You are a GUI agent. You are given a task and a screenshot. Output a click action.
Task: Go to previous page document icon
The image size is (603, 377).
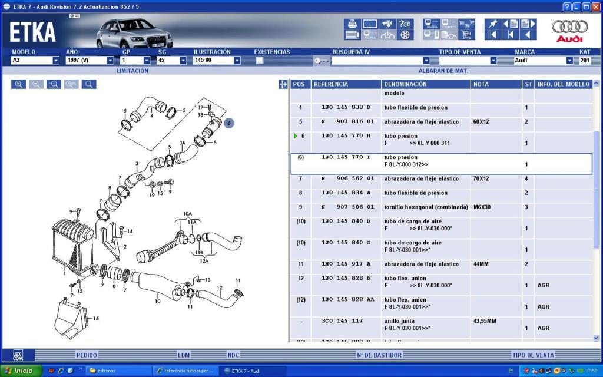(x=511, y=24)
